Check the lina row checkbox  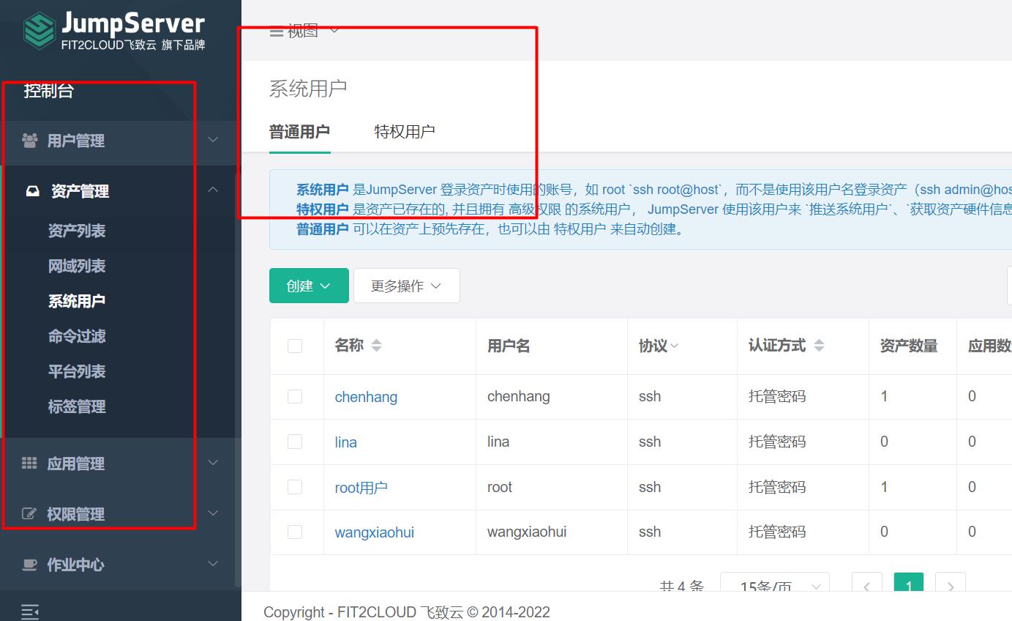click(x=295, y=442)
